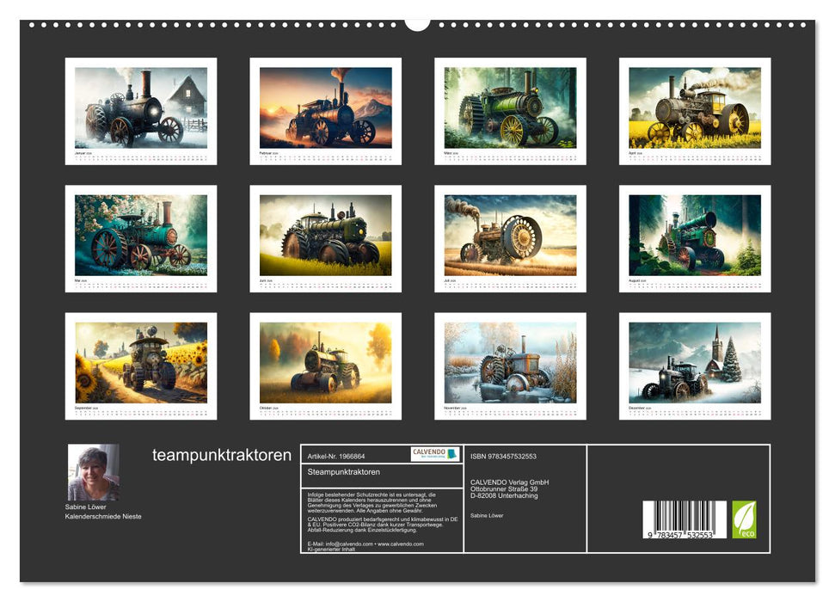
Task: Select the April yellow field tractor image
Action: coord(694,107)
